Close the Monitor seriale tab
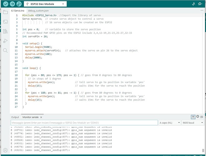206x156 pixels. 41,117
